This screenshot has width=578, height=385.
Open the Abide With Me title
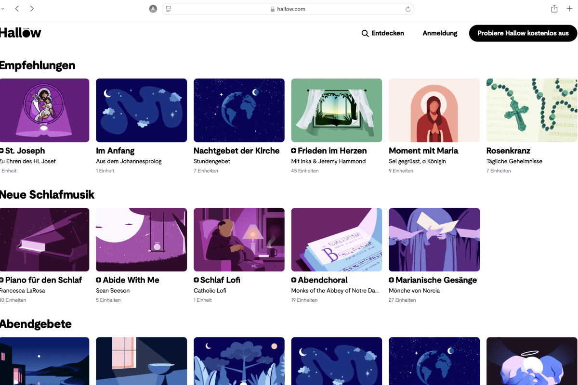[x=131, y=280]
